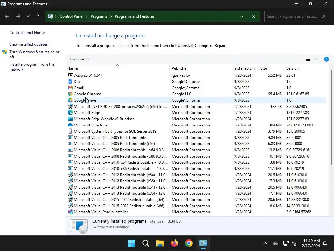This screenshot has width=334, height=251.
Task: Launch Chrome from the taskbar
Action: (189, 243)
